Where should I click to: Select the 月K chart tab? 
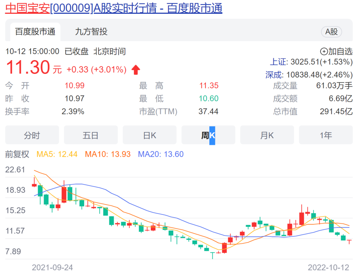point(267,135)
